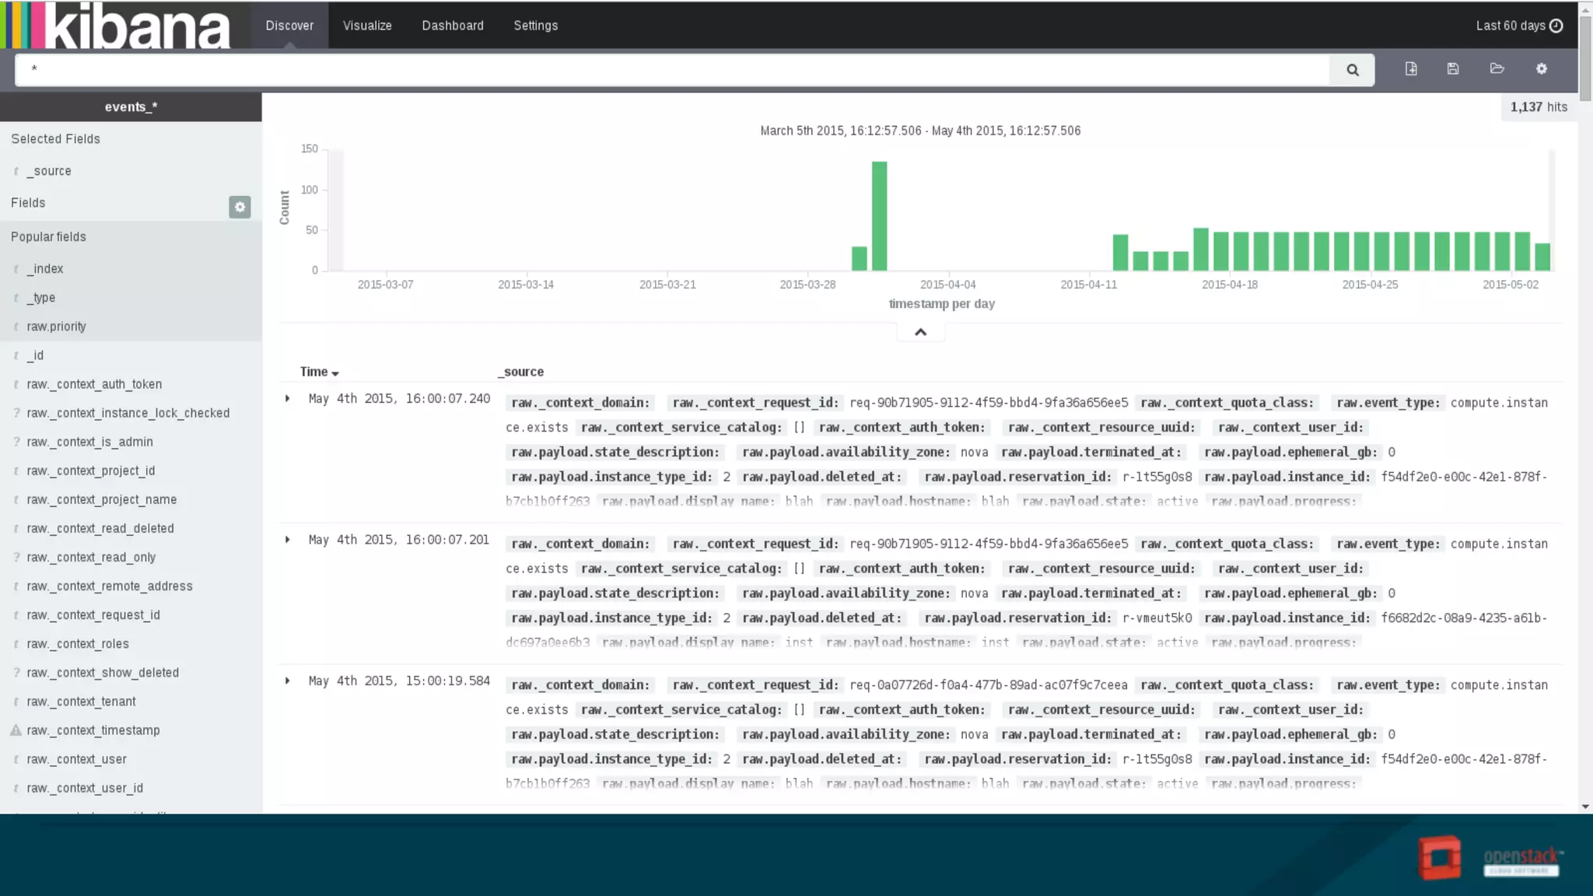
Task: Open the Visualize tab
Action: coord(367,26)
